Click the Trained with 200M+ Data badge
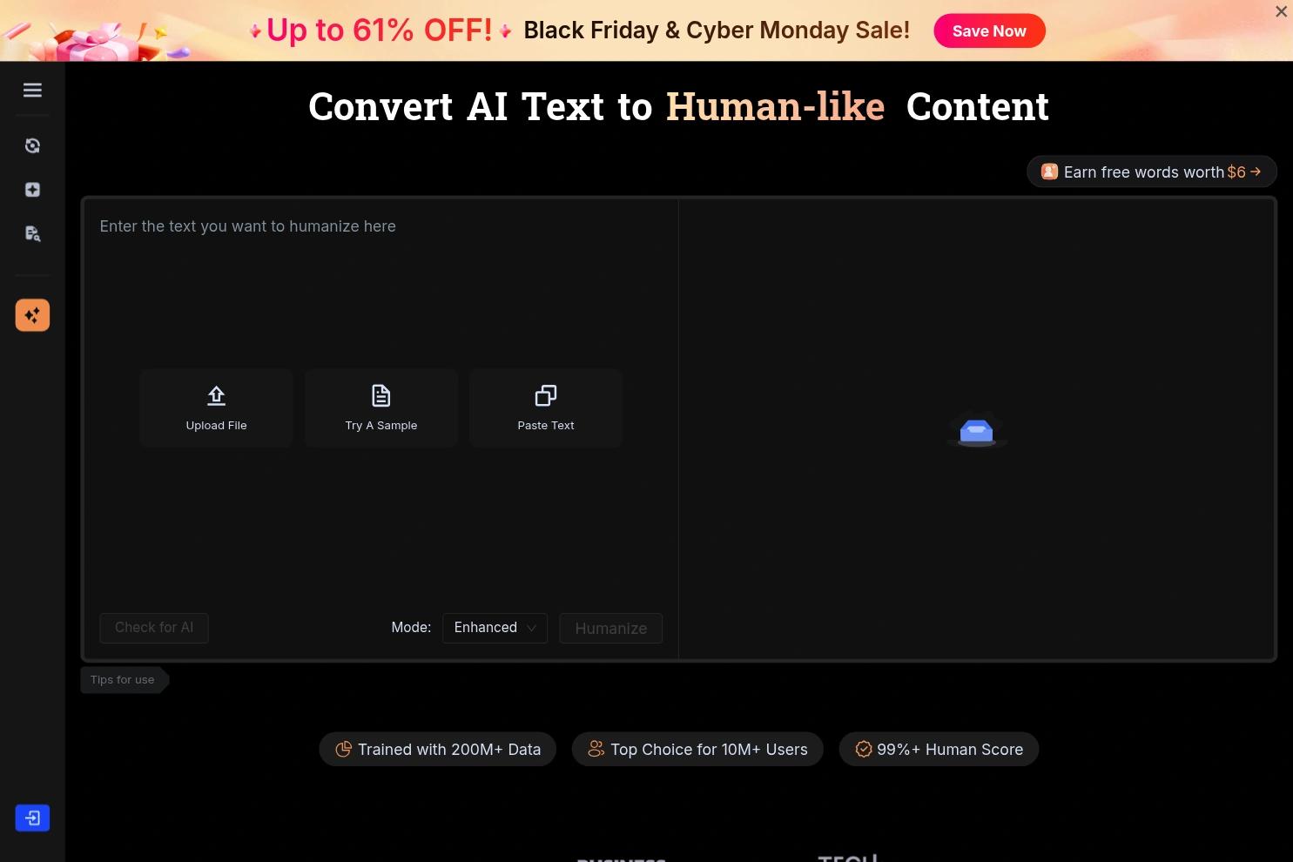This screenshot has width=1293, height=862. coord(437,749)
